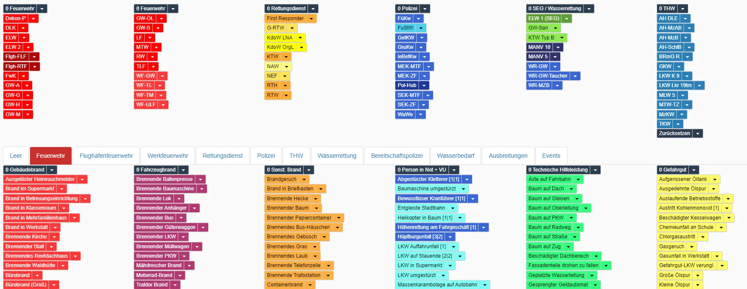Click the Zurücksetzen button
This screenshot has height=289, width=747.
674,133
